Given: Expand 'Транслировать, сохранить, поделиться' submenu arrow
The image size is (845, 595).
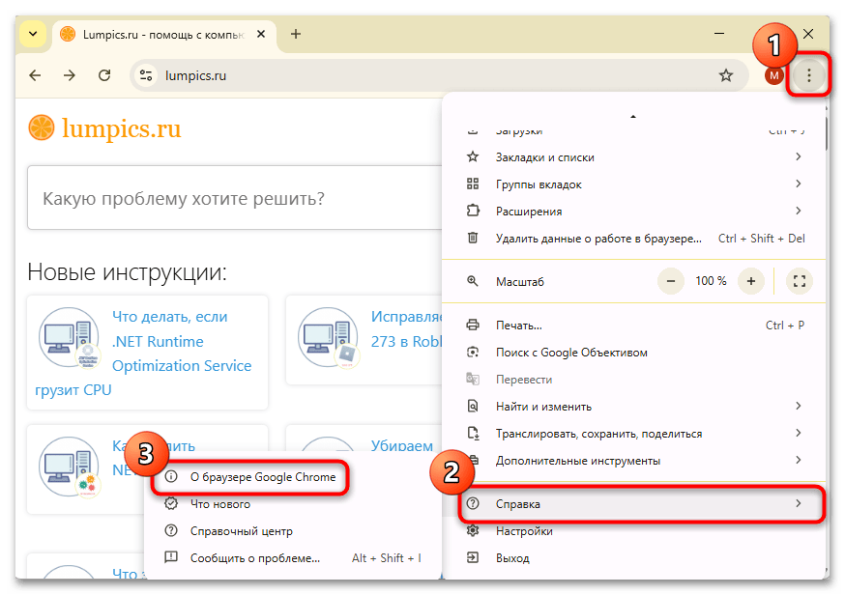Looking at the screenshot, I should [799, 433].
